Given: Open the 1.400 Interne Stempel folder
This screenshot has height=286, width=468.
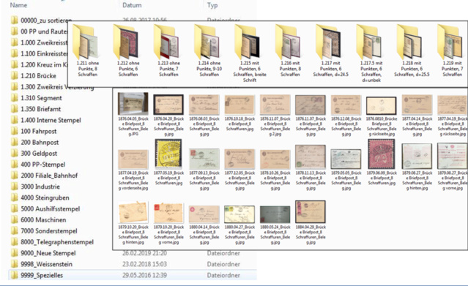Looking at the screenshot, I should tap(51, 120).
